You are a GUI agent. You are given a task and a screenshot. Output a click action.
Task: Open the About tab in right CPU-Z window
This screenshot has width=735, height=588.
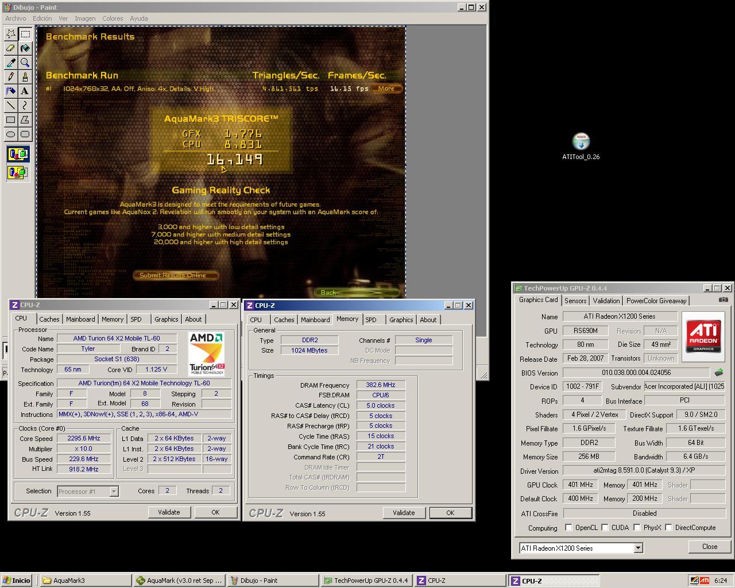[x=428, y=320]
